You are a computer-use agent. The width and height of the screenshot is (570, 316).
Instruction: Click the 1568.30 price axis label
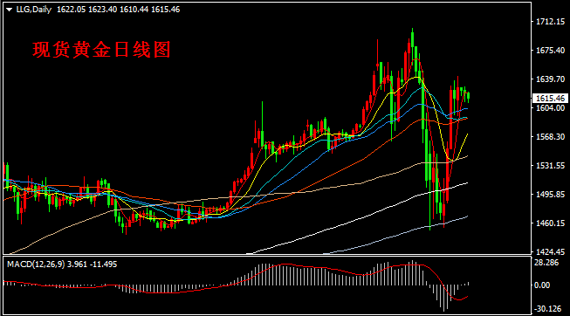pyautogui.click(x=551, y=137)
